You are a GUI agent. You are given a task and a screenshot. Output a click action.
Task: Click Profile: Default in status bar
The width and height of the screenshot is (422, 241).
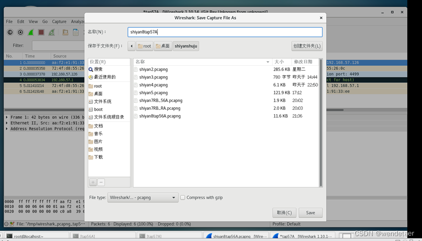286,224
